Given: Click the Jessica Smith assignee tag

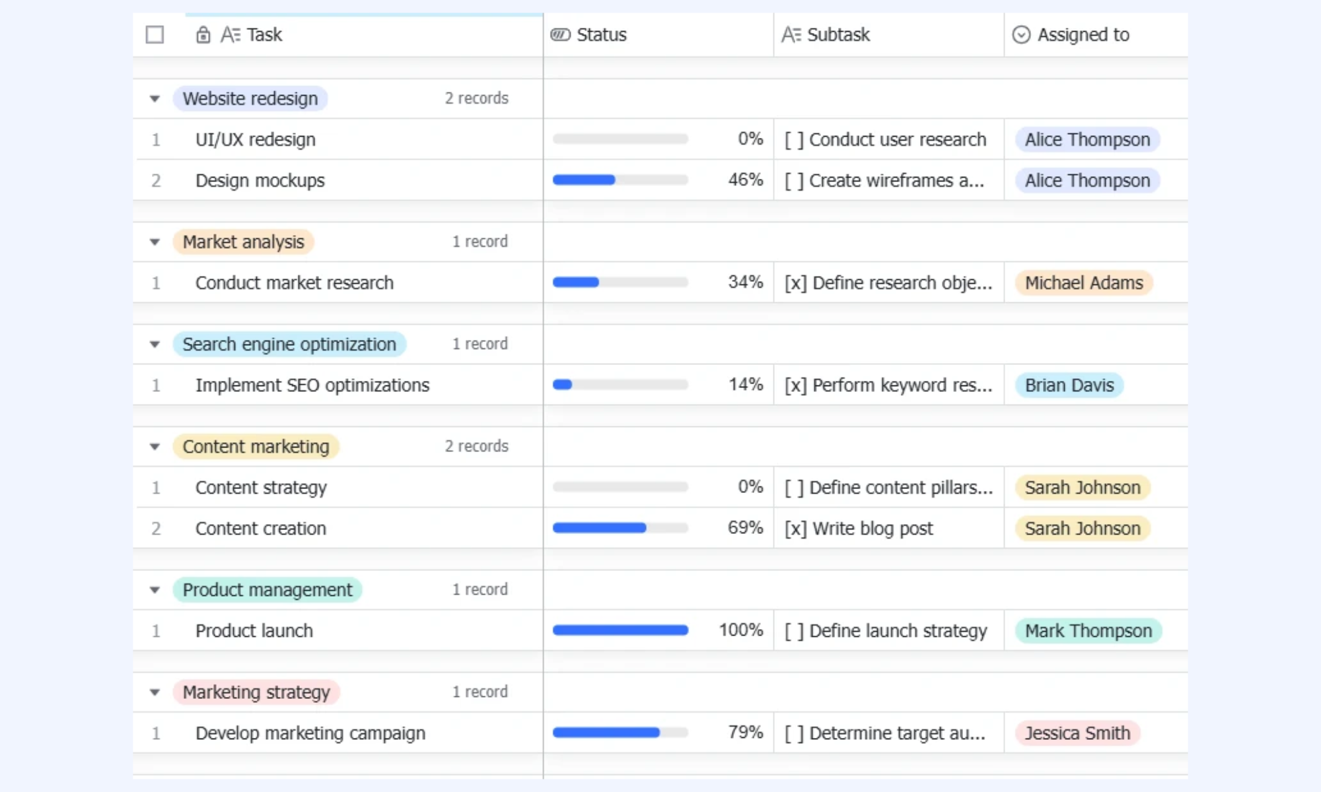Looking at the screenshot, I should click(1077, 733).
